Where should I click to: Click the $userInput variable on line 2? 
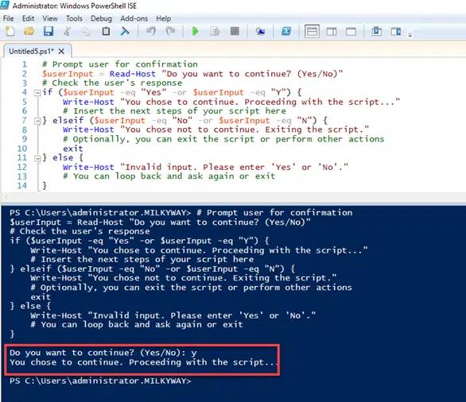tap(68, 74)
